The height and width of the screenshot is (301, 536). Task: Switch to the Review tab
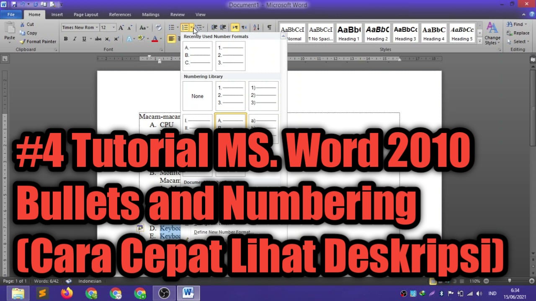pos(178,15)
